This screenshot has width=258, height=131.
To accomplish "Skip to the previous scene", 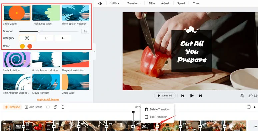I will (183, 96).
